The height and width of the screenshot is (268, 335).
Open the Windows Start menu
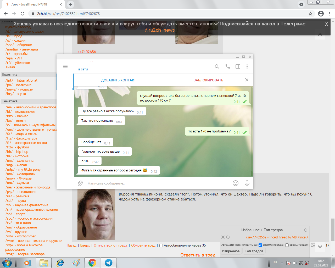coord(7,263)
